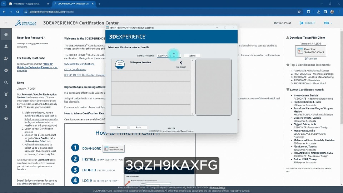Open the 3DEXPERIENCE Certification Program link
The height and width of the screenshot is (193, 343).
pyautogui.click(x=84, y=75)
